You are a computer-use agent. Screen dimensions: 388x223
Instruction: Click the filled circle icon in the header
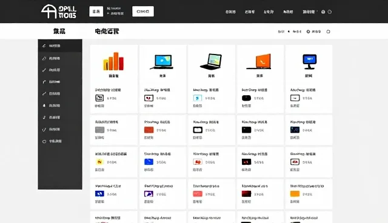pyautogui.click(x=323, y=12)
